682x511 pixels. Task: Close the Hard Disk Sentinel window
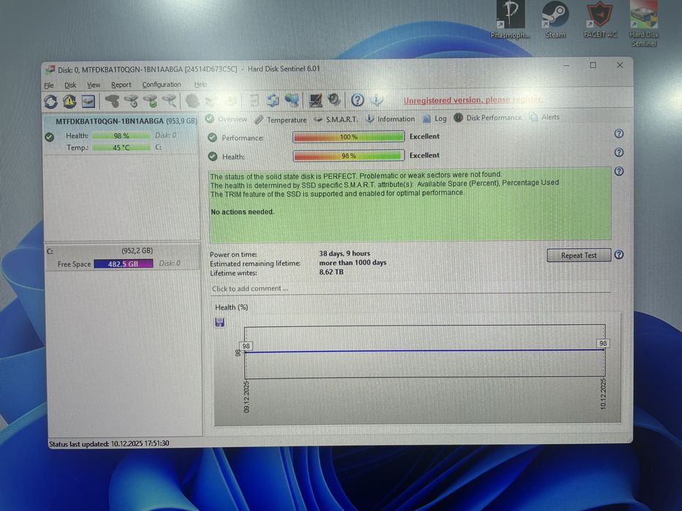pyautogui.click(x=620, y=65)
